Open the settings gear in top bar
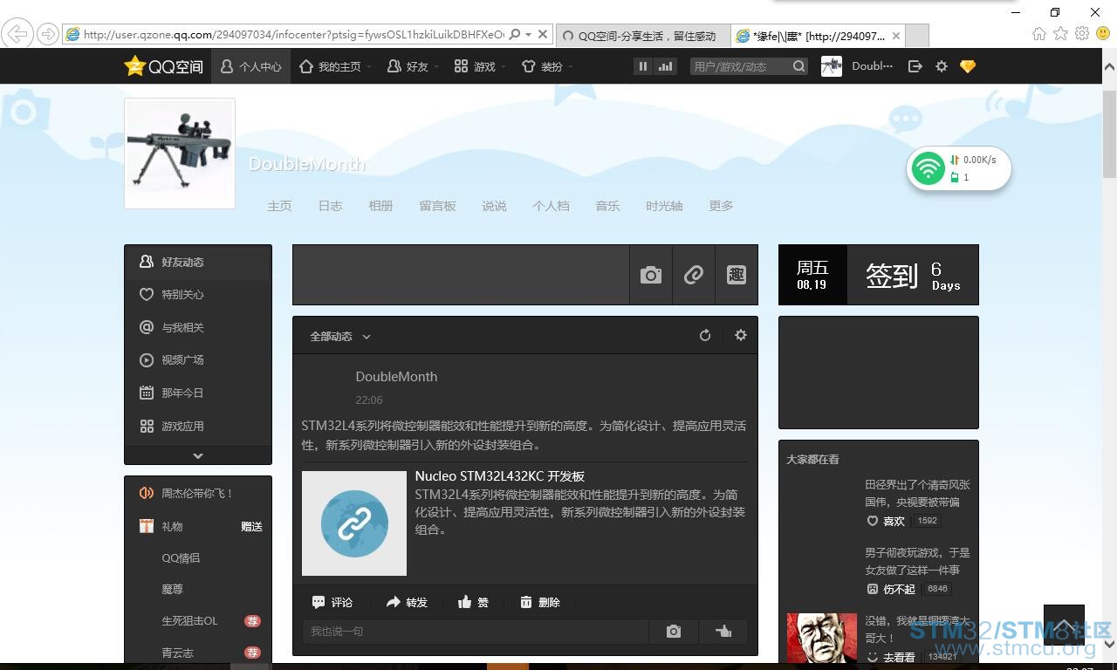The image size is (1117, 670). tap(942, 66)
